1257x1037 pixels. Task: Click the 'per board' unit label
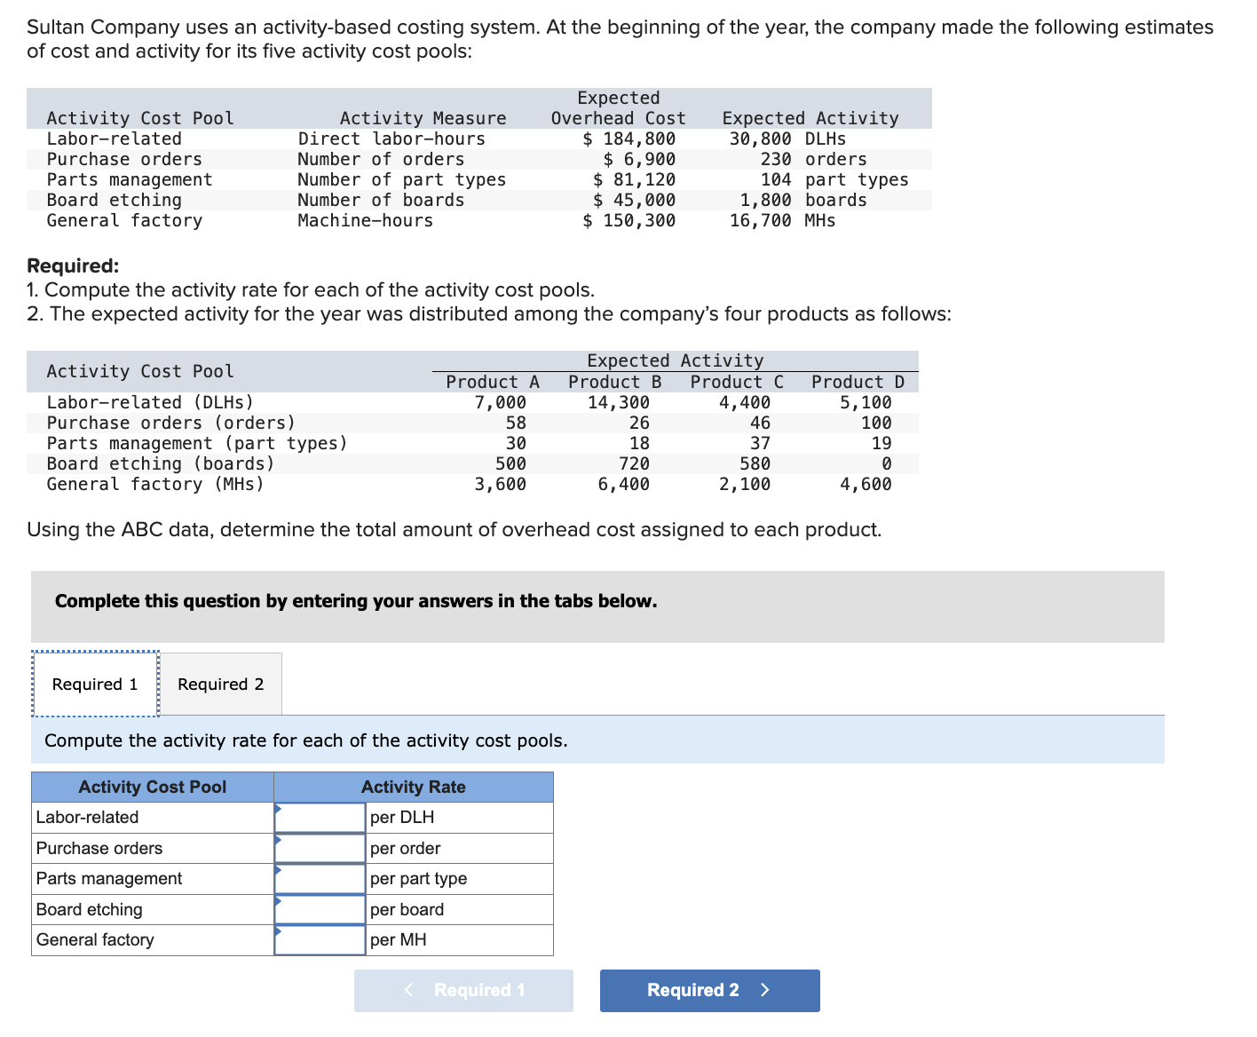pos(407,909)
